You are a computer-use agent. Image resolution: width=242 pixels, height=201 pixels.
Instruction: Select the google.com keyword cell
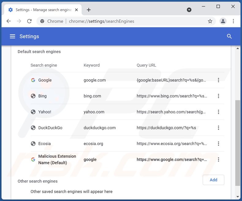pyautogui.click(x=95, y=80)
